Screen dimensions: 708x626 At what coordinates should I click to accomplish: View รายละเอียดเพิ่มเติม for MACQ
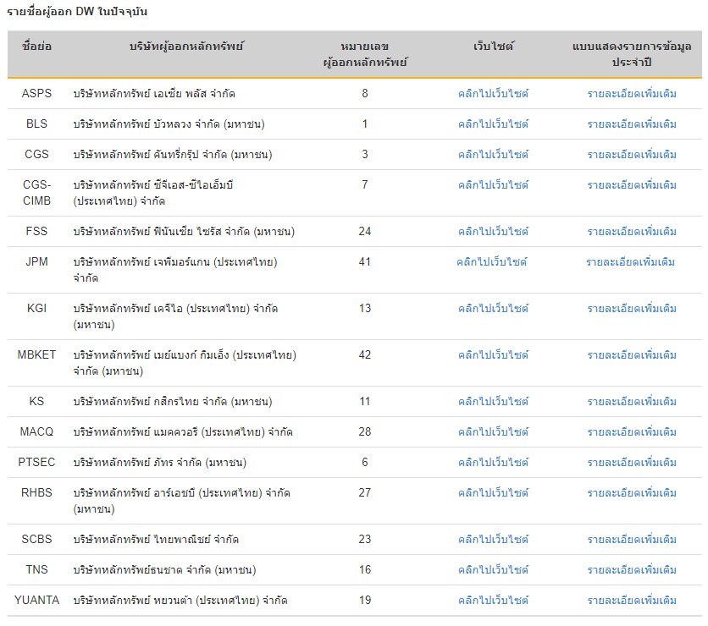632,432
